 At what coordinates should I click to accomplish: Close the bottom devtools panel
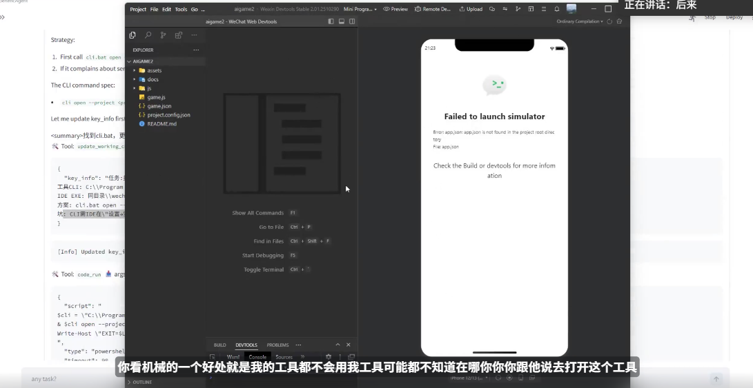[x=348, y=345]
